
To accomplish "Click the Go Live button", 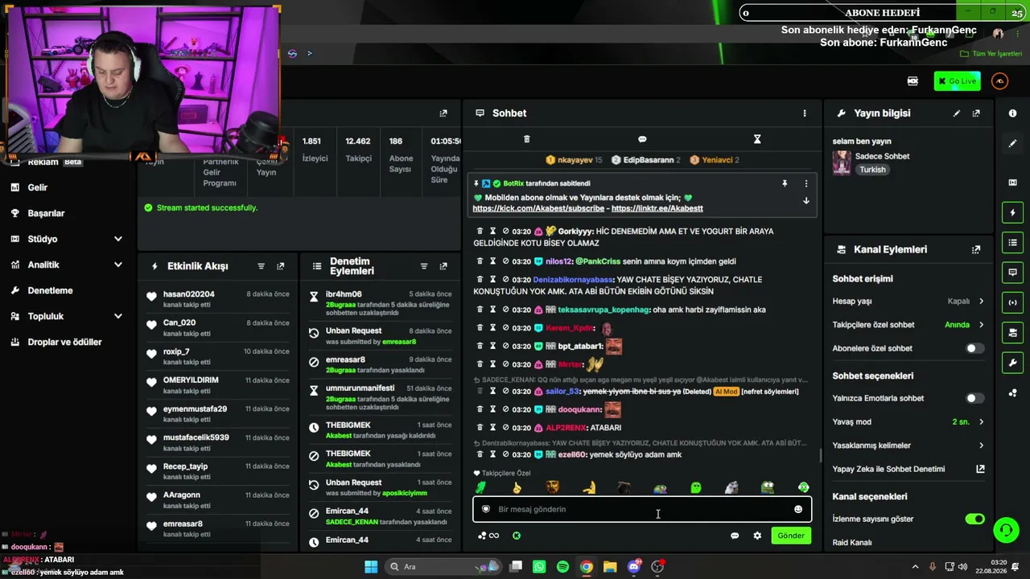I will tap(957, 81).
